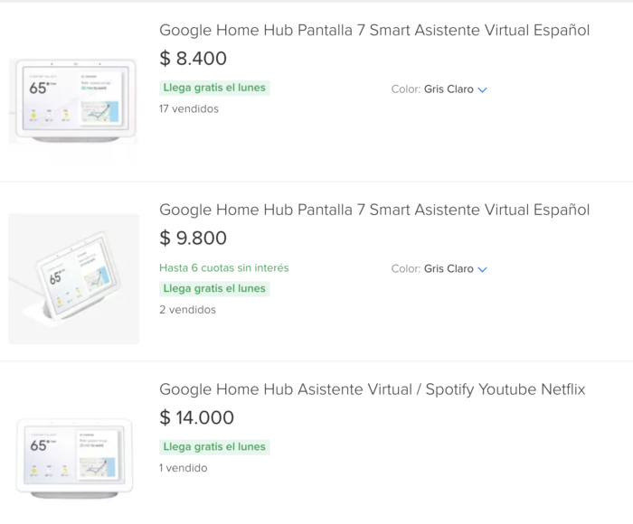Click the $ 9.800 price
This screenshot has height=524, width=633.
[193, 238]
